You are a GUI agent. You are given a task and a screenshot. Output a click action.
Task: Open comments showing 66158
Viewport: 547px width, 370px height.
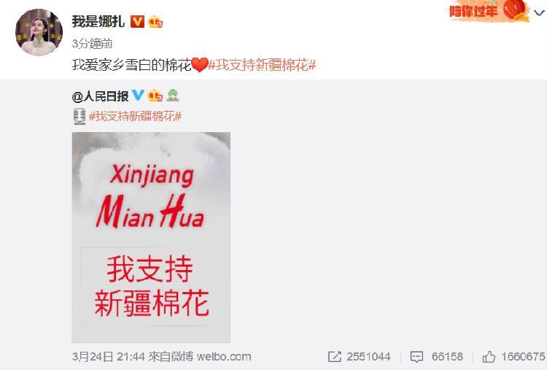tap(436, 356)
